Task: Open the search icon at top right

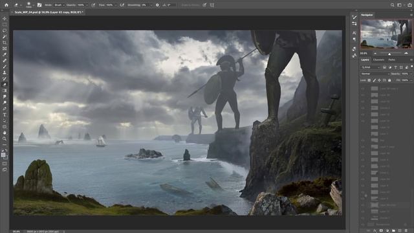Action: click(x=393, y=5)
